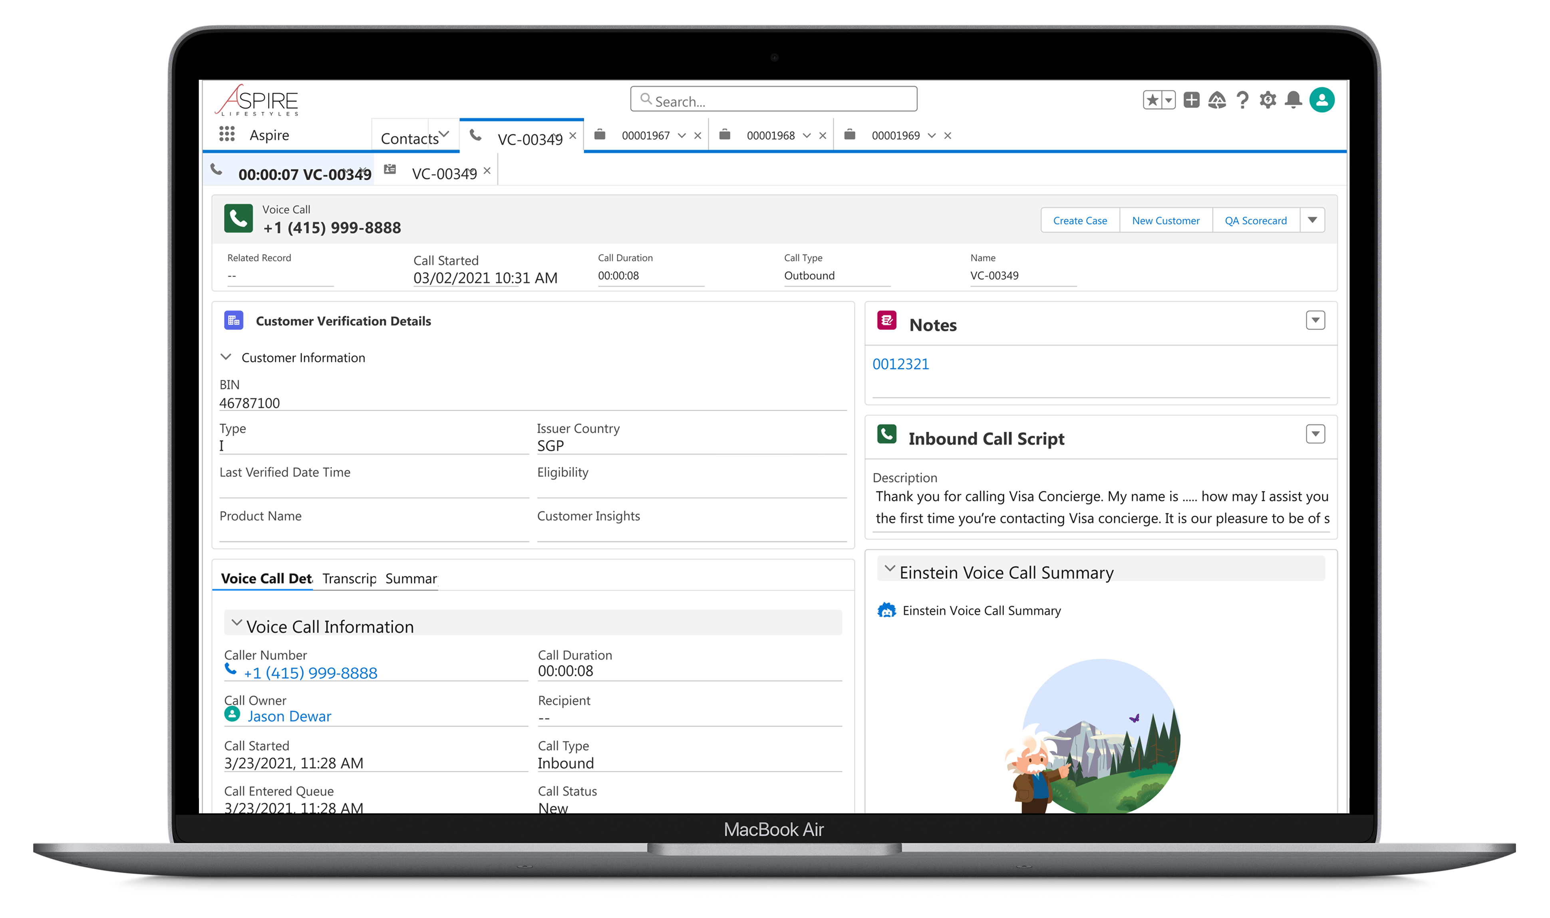Screen dimensions: 1550x918
Task: Open the Inbound Call Script dropdown menu
Action: click(x=1315, y=434)
